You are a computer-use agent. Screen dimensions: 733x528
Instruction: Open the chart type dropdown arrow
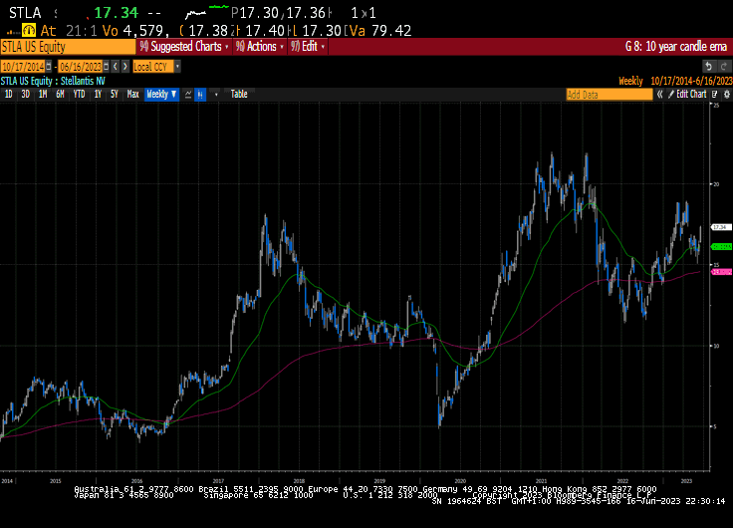tap(216, 95)
